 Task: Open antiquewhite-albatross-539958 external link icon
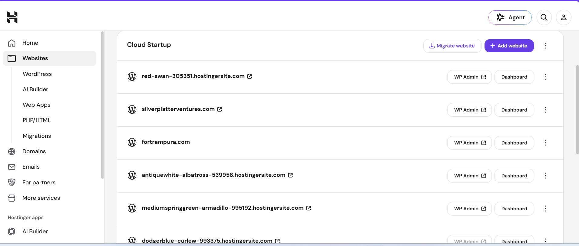click(290, 175)
